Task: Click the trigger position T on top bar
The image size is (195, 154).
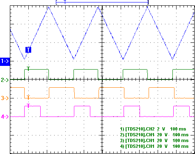Action: 65,2
